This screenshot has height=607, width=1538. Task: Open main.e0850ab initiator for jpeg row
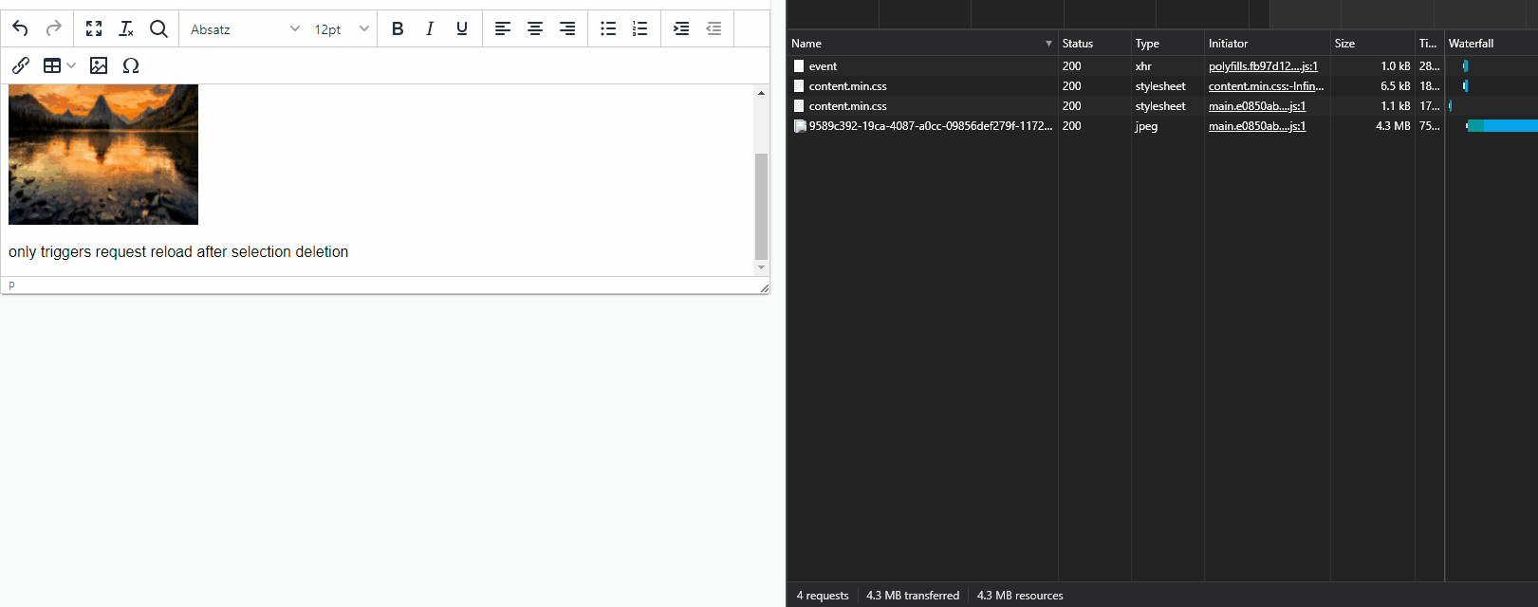pyautogui.click(x=1257, y=126)
